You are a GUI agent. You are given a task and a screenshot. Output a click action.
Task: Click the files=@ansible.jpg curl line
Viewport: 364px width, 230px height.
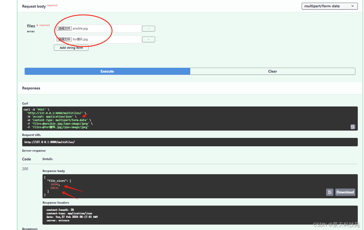(60, 124)
